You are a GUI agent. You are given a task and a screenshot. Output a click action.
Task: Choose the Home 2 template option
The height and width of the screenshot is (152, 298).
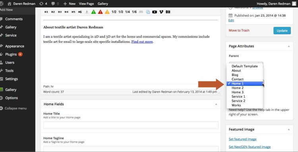coord(245,88)
